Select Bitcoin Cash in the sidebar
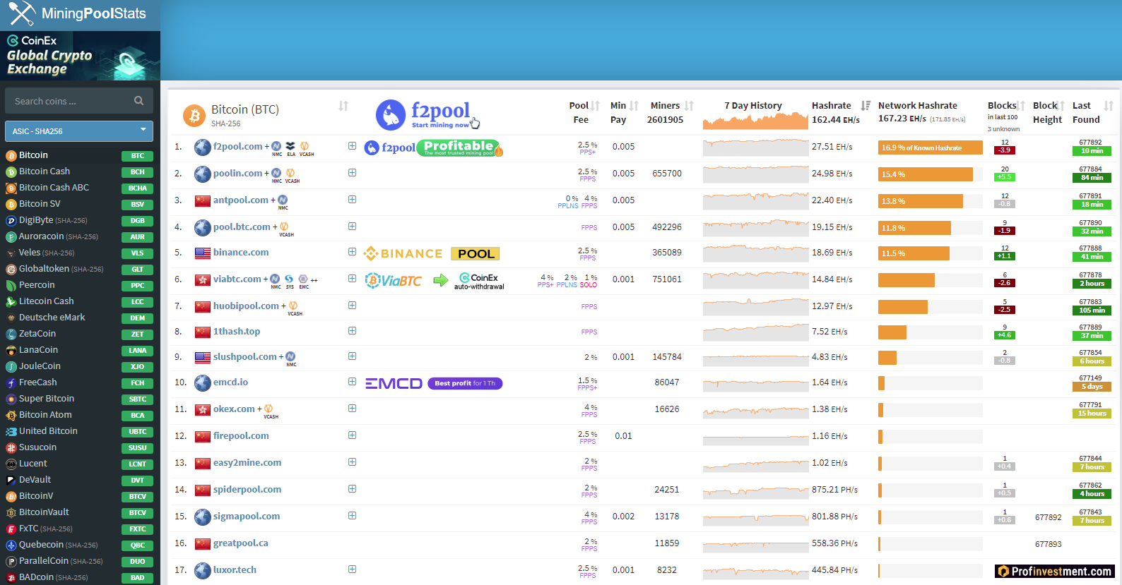1122x585 pixels. point(45,171)
